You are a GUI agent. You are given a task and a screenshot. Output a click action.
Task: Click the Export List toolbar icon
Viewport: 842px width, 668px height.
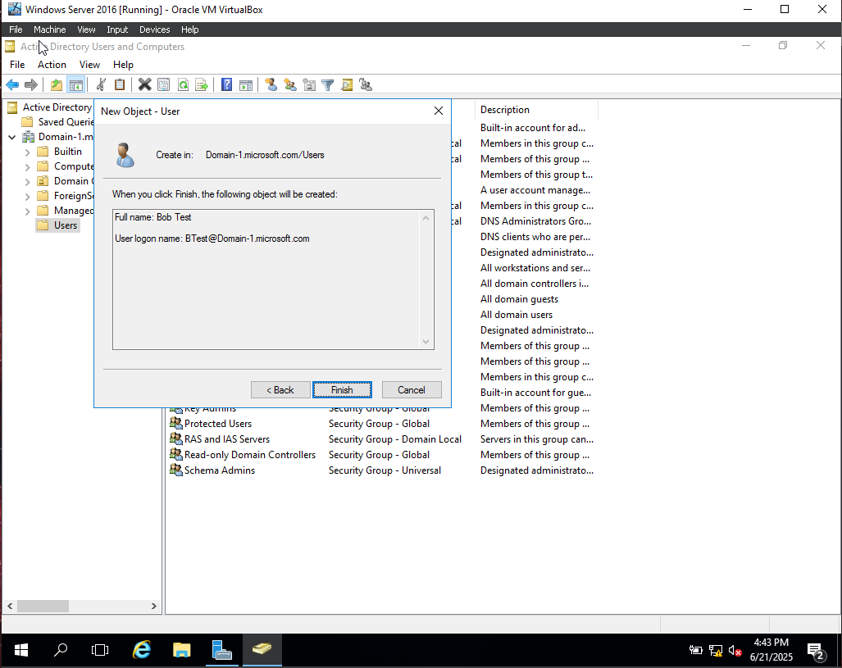(202, 85)
